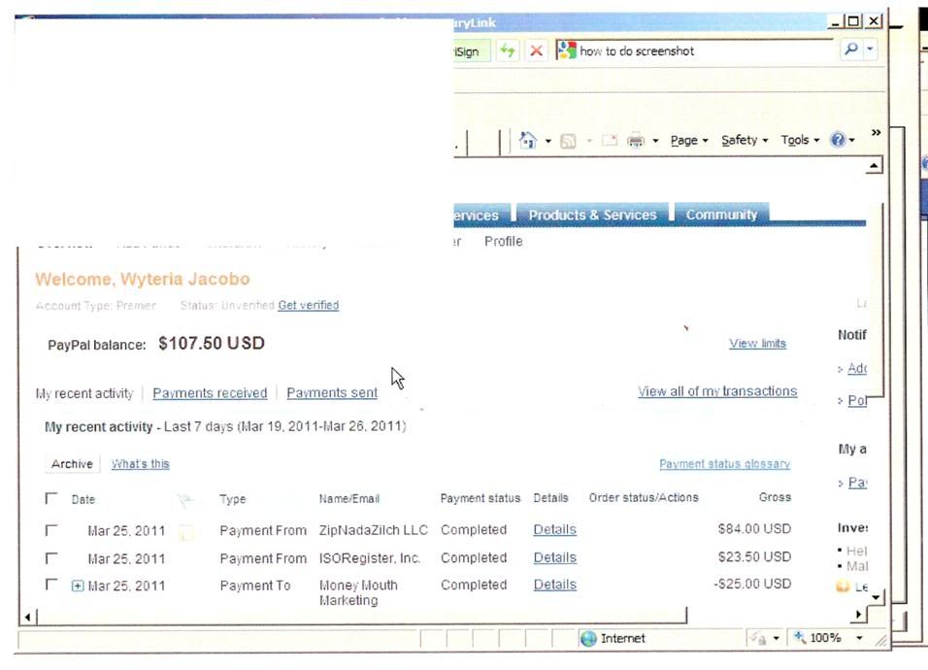Image resolution: width=928 pixels, height=670 pixels.
Task: Click the View limits link
Action: 757,344
